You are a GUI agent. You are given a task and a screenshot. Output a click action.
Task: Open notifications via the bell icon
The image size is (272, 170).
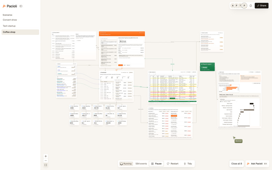coord(251,5)
